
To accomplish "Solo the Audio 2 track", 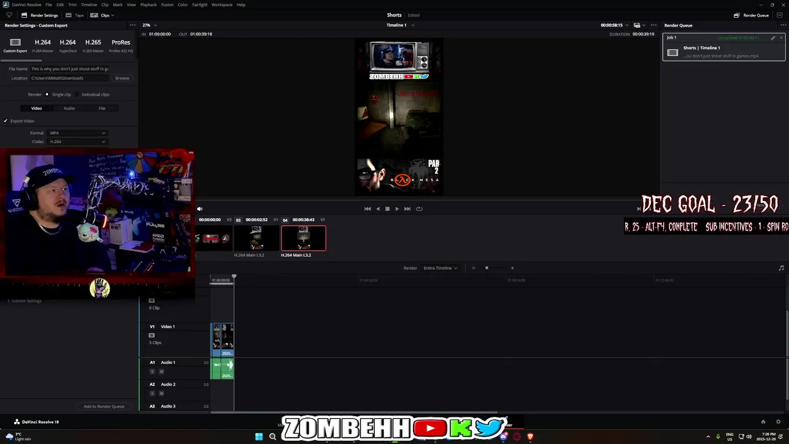I will tap(152, 393).
